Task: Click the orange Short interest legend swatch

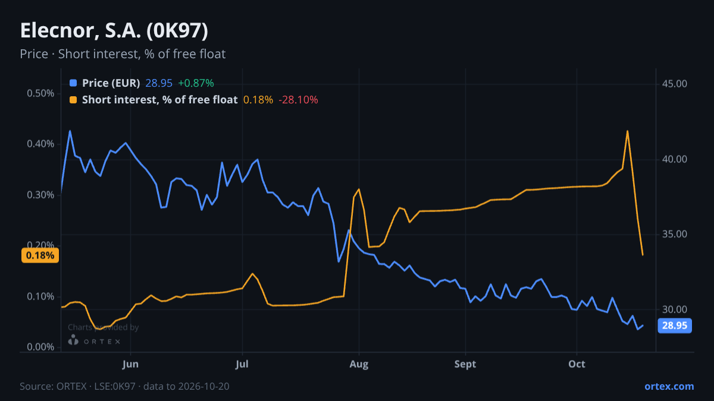Action: click(x=73, y=100)
